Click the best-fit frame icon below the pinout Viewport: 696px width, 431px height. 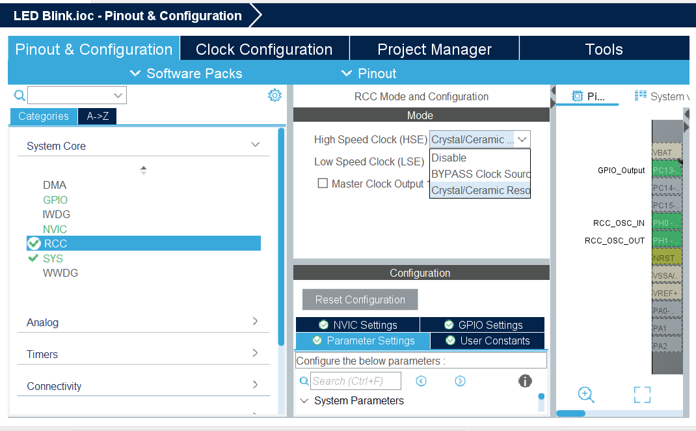[642, 395]
